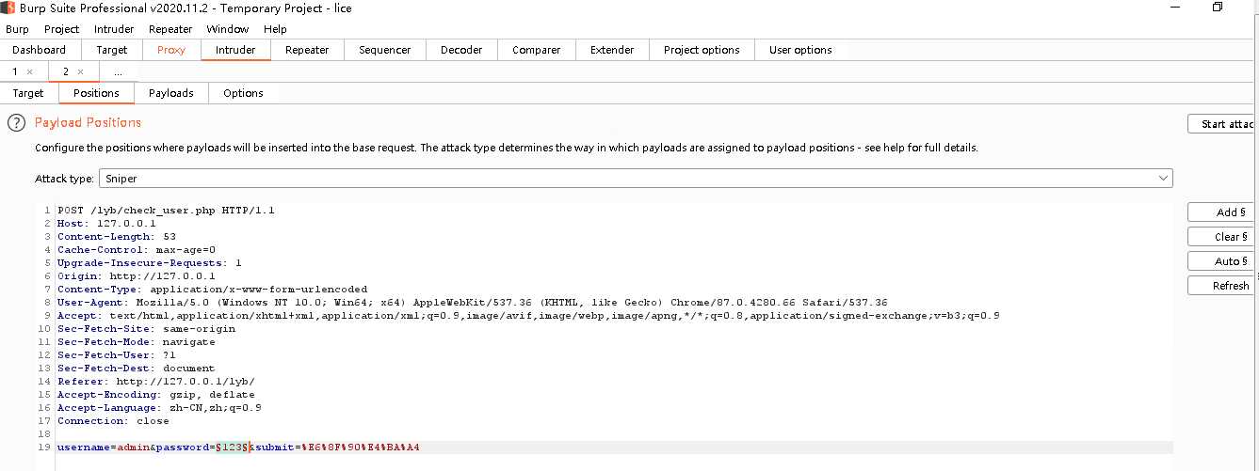Image resolution: width=1259 pixels, height=471 pixels.
Task: Open the Project menu
Action: (x=62, y=29)
